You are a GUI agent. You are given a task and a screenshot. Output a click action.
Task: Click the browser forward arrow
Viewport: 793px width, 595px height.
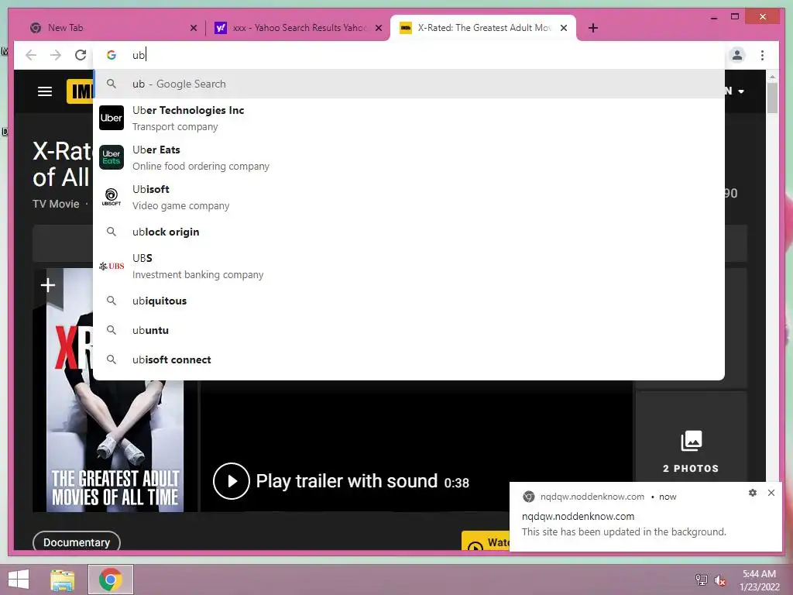56,55
